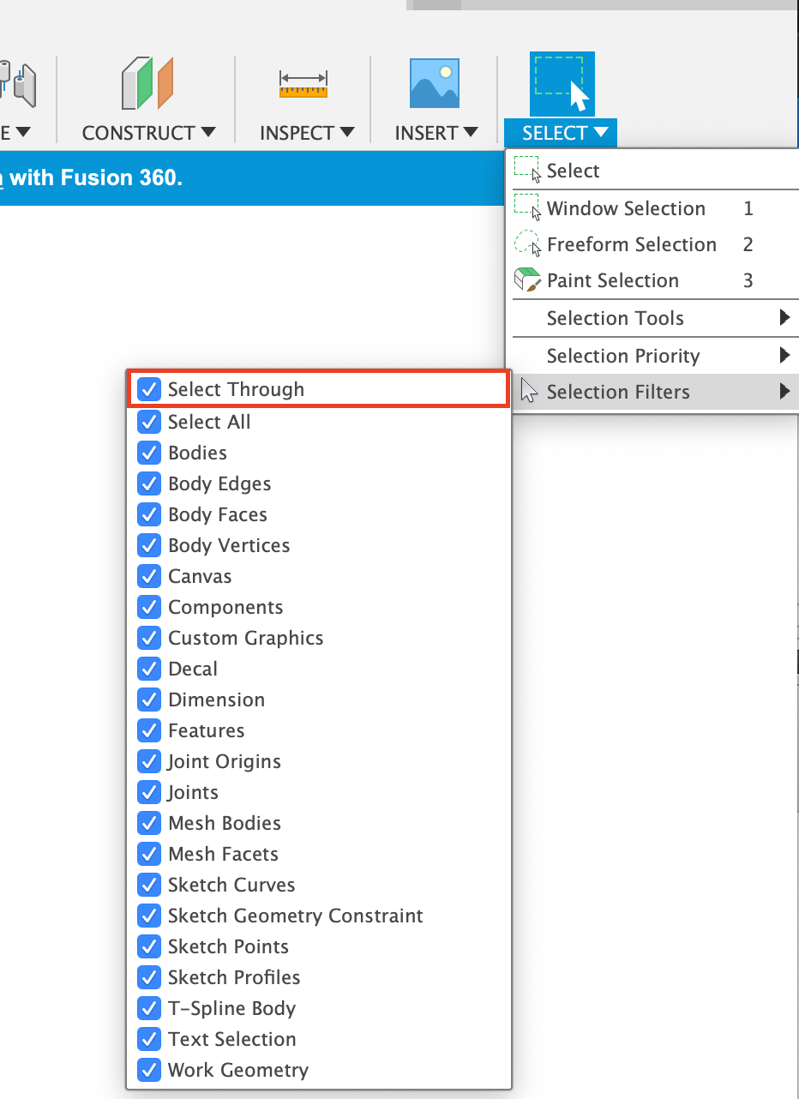The width and height of the screenshot is (799, 1099).
Task: Click the Insert image icon
Action: [435, 83]
